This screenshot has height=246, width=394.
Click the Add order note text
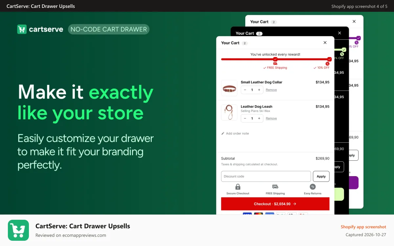(237, 133)
